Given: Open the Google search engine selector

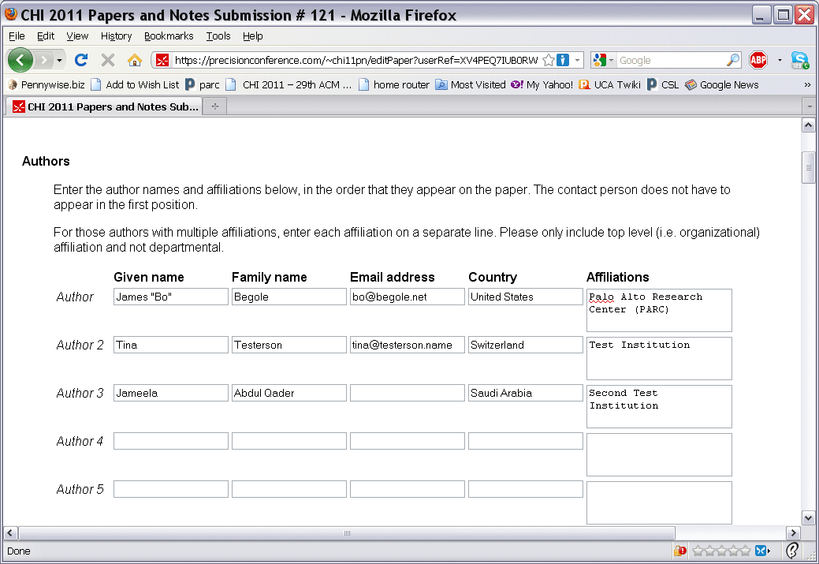Looking at the screenshot, I should coord(604,60).
